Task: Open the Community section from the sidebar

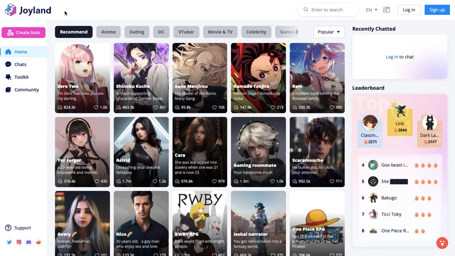Action: (x=26, y=90)
